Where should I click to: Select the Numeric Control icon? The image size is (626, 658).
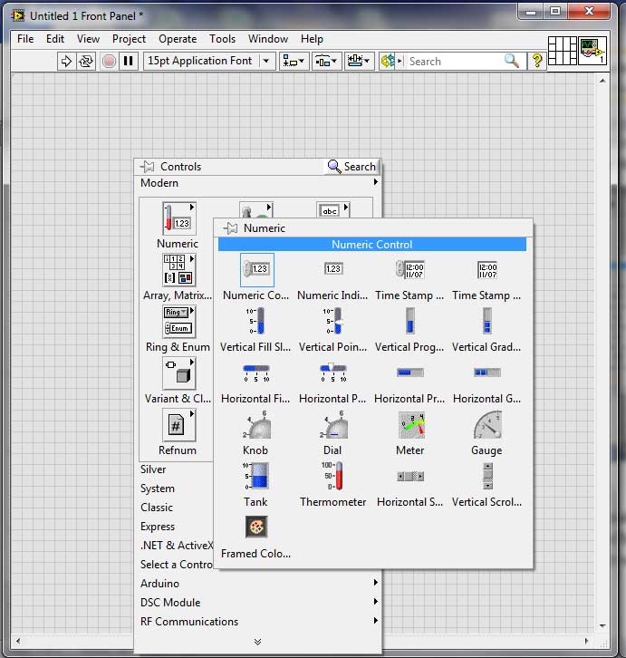click(x=257, y=269)
